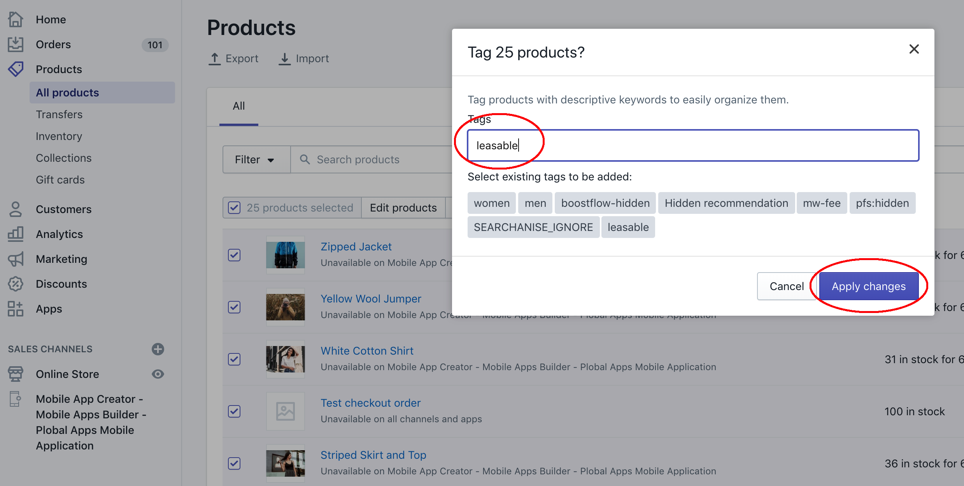Open Orders via the inbox icon
964x486 pixels.
(16, 44)
